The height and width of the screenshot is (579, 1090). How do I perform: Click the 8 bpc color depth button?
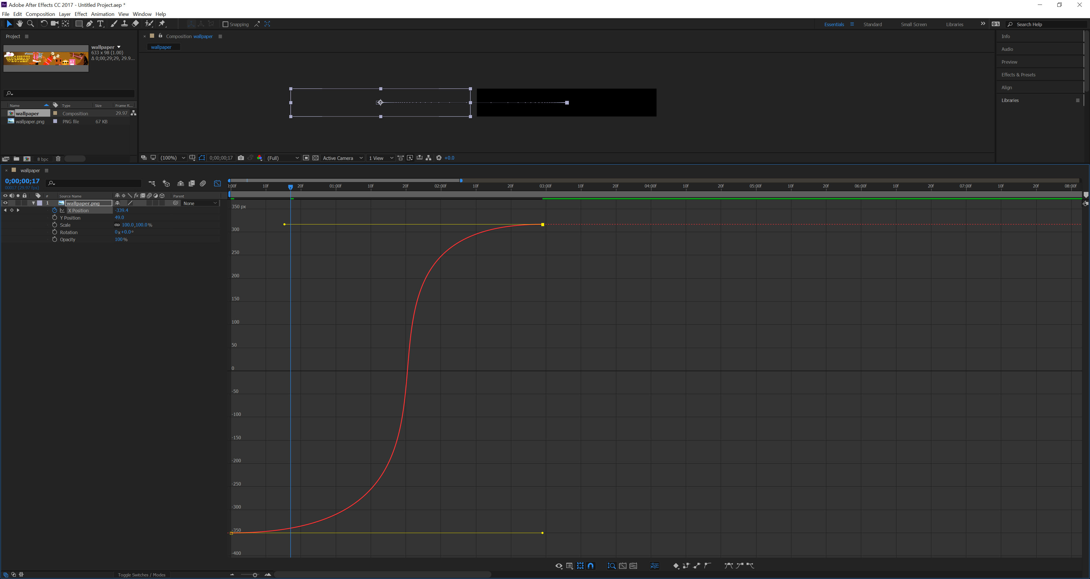pos(43,159)
